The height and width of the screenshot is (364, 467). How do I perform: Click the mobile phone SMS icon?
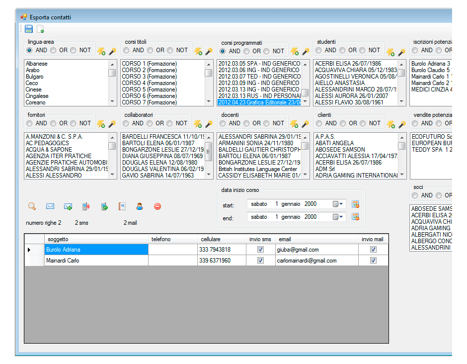point(86,206)
